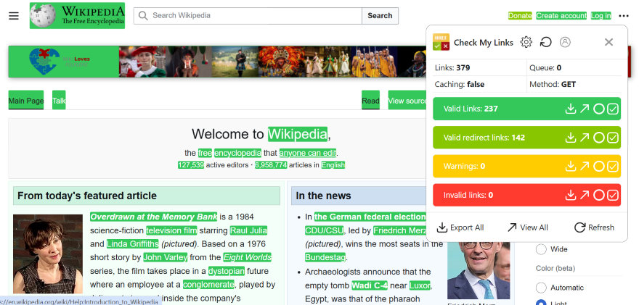The width and height of the screenshot is (639, 305).
Task: Click the encyclopedia link
Action: point(237,153)
